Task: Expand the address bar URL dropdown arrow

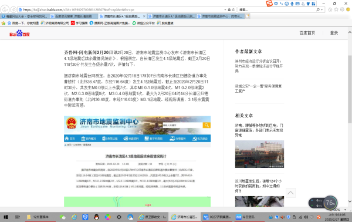Action: tap(225, 9)
